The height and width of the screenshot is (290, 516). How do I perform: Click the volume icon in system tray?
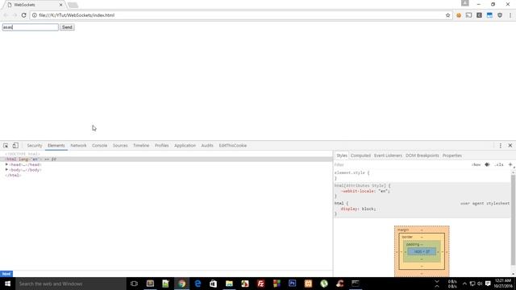coord(480,284)
